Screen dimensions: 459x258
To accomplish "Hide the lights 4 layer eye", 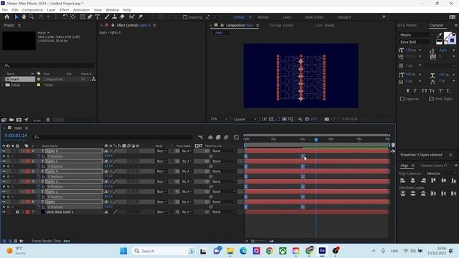I will tap(4, 171).
